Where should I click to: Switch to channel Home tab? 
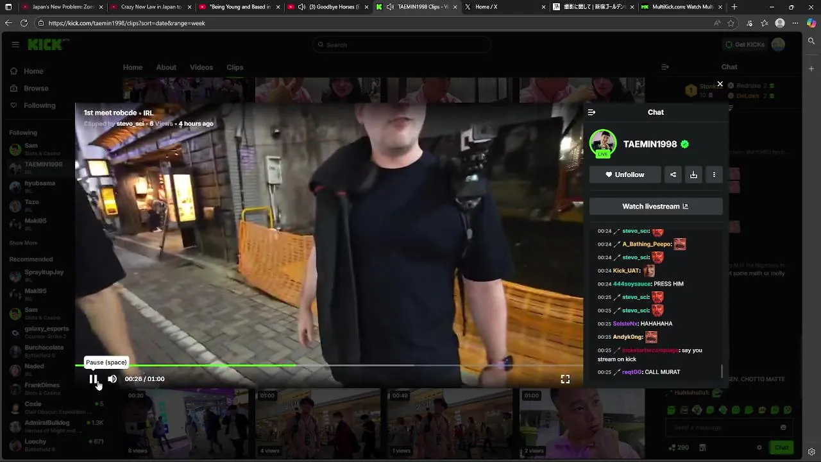tap(133, 67)
